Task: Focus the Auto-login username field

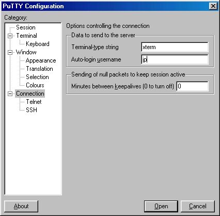Action: tap(175, 59)
